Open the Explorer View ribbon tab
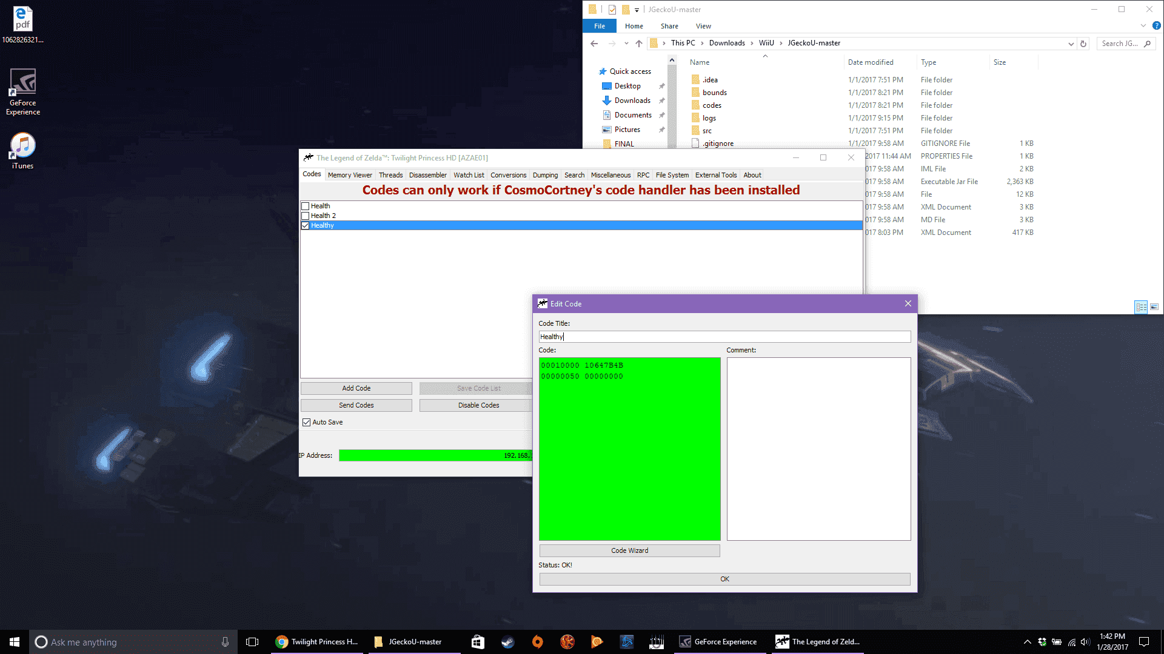The height and width of the screenshot is (654, 1164). pyautogui.click(x=703, y=26)
